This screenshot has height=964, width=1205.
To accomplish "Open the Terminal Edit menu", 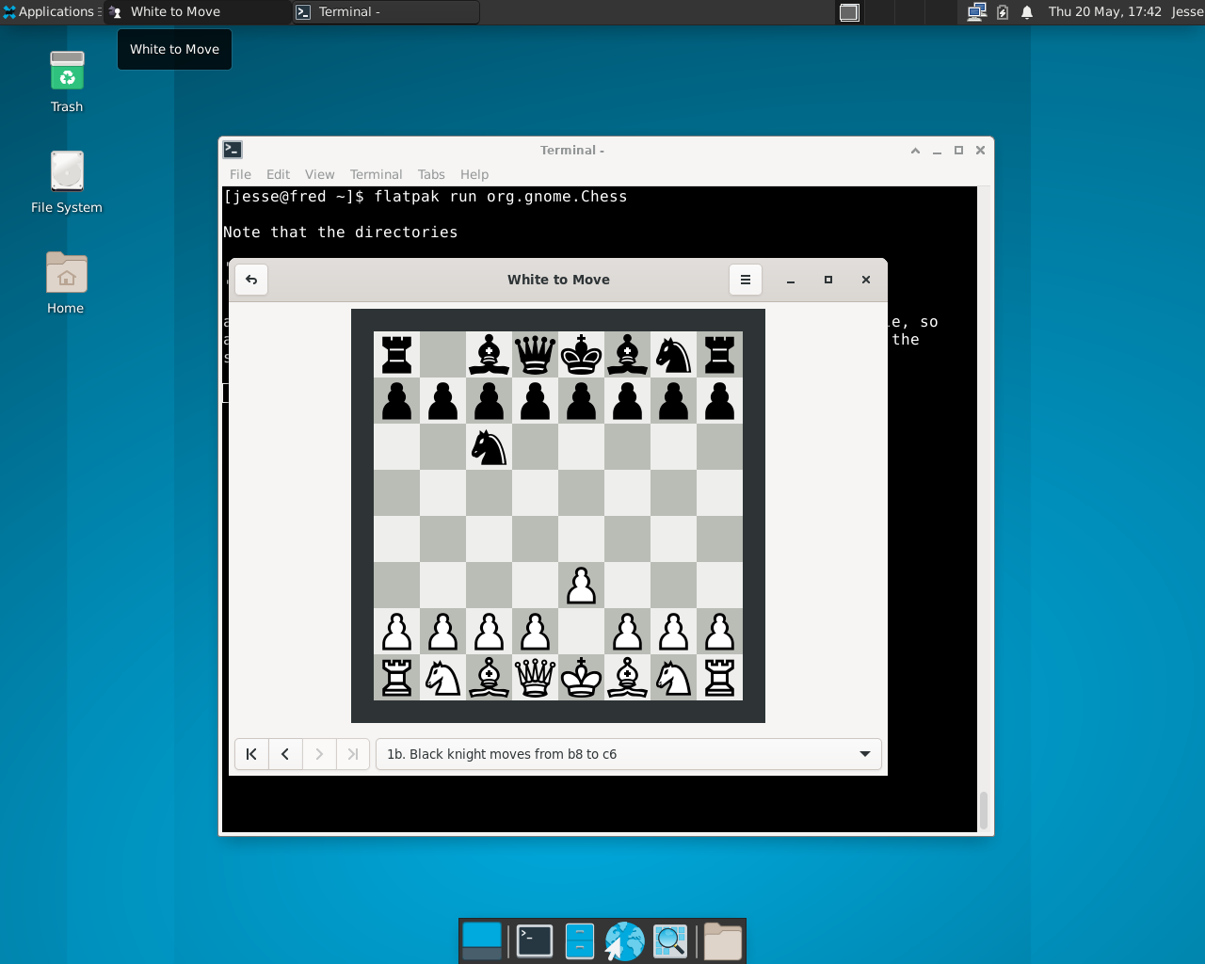I will click(x=278, y=174).
